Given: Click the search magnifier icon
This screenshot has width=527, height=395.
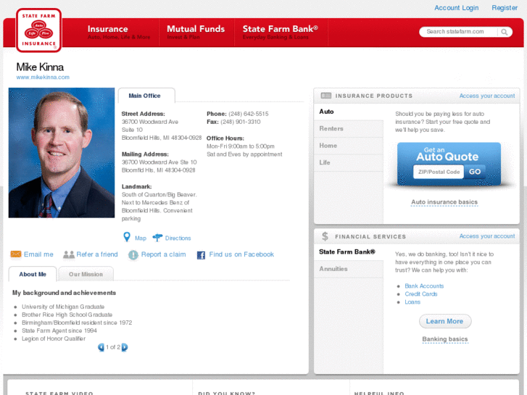Looking at the screenshot, I should 504,32.
